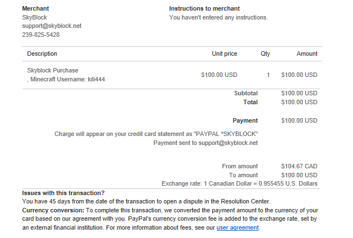Open the user agreement link
Viewport: 353px width, 238px height.
[237, 227]
